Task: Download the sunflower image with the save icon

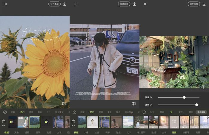Action: (x=65, y=4)
